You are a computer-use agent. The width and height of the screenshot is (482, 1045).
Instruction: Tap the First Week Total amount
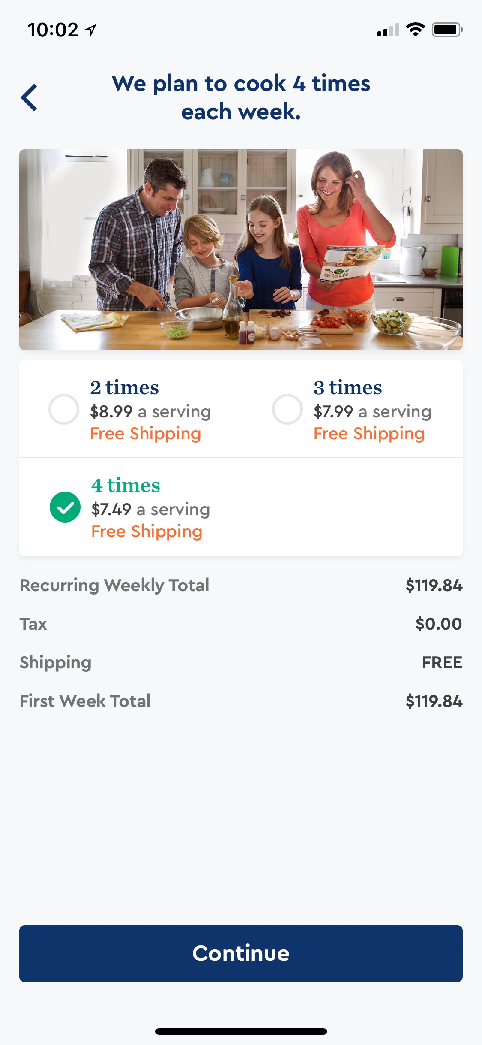pos(434,701)
